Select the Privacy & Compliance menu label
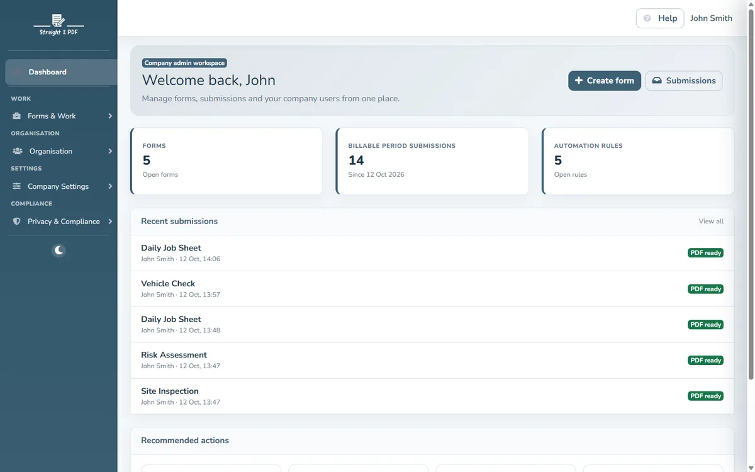This screenshot has width=755, height=472. coord(64,222)
